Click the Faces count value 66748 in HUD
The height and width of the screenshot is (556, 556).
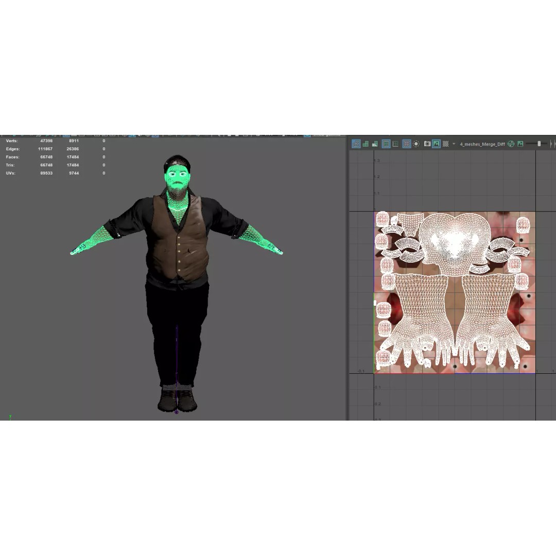(x=46, y=157)
